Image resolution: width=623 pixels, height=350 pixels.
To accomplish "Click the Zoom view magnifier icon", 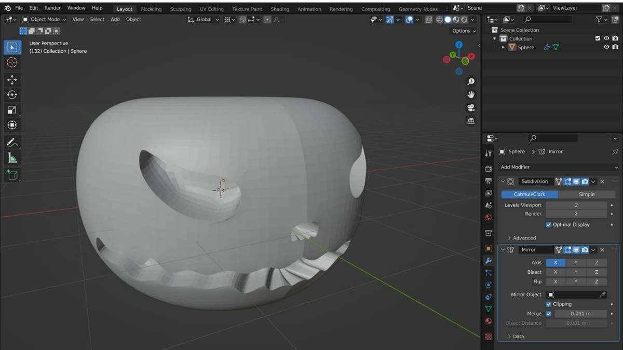I will [x=471, y=82].
